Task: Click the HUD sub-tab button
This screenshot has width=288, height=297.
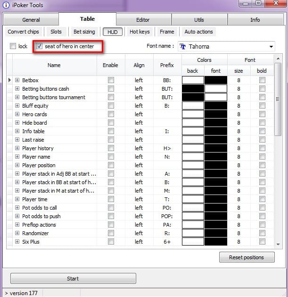Action: coord(113,32)
